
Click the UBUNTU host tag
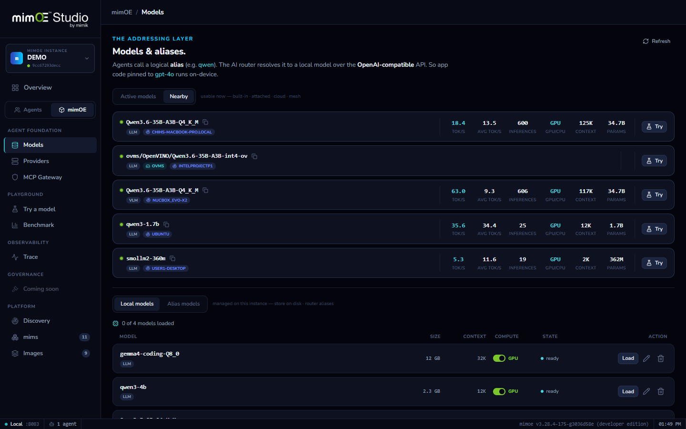[158, 235]
